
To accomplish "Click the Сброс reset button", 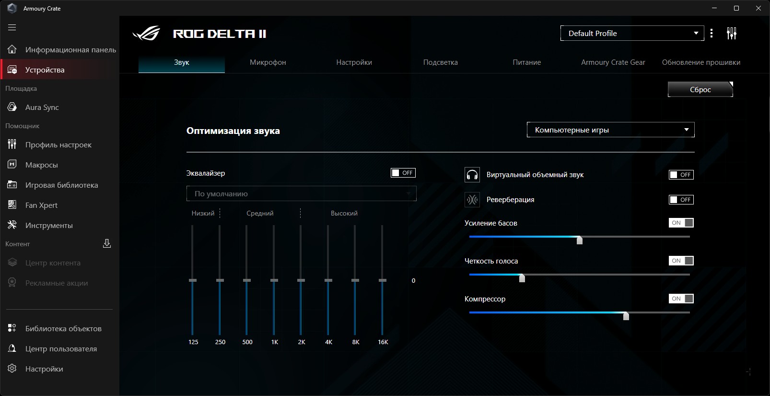I will (x=700, y=89).
